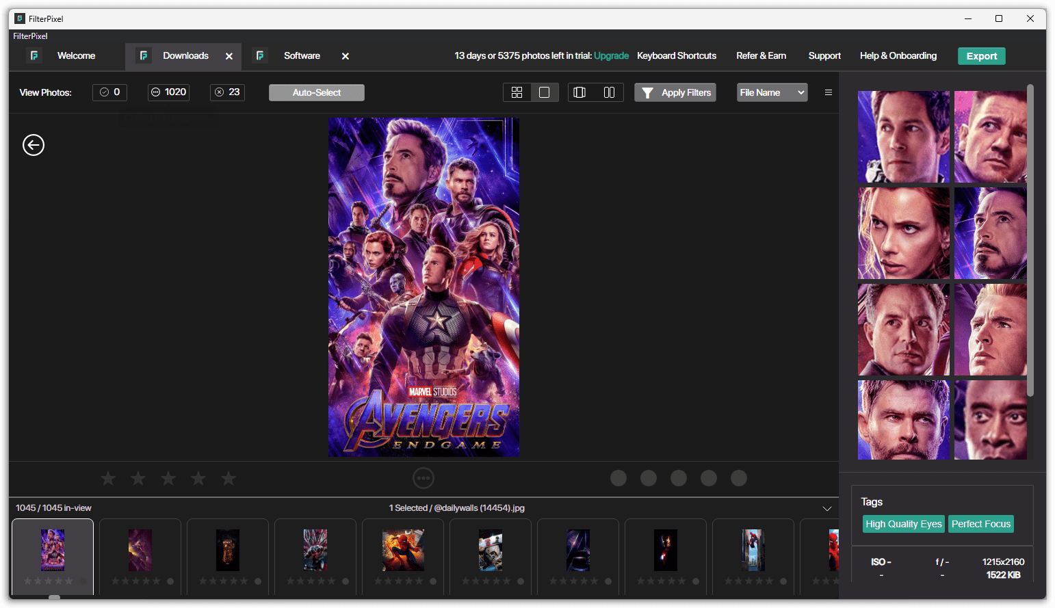Select the side-by-side compare view
Image resolution: width=1055 pixels, height=608 pixels.
pos(609,92)
